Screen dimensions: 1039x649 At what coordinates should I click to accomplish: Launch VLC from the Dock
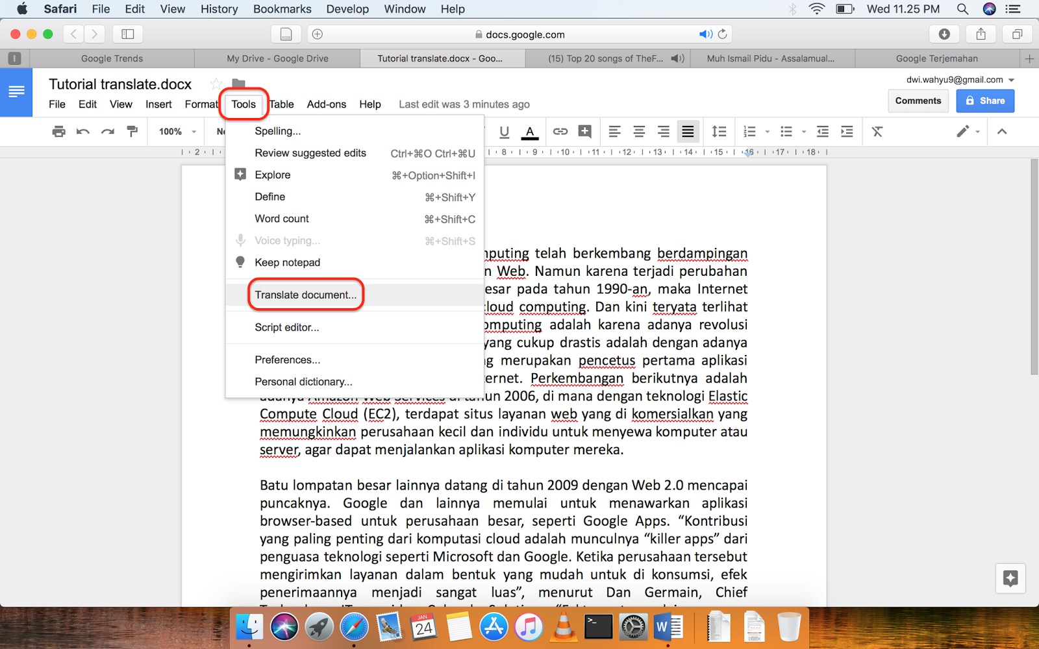point(564,627)
